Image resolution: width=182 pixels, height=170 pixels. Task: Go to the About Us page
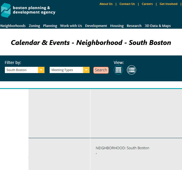106,4
